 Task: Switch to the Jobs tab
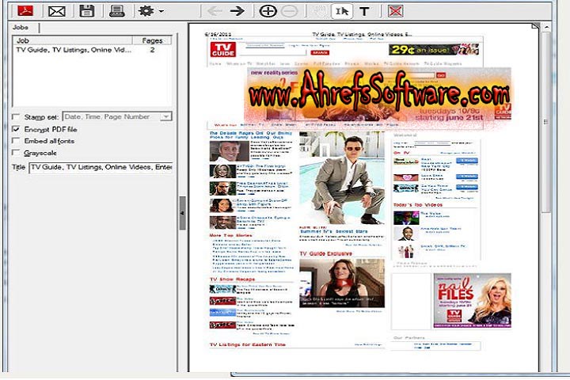click(21, 27)
